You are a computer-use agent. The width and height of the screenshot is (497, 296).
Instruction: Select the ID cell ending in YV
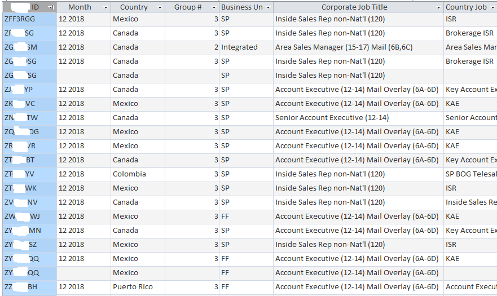(x=29, y=174)
